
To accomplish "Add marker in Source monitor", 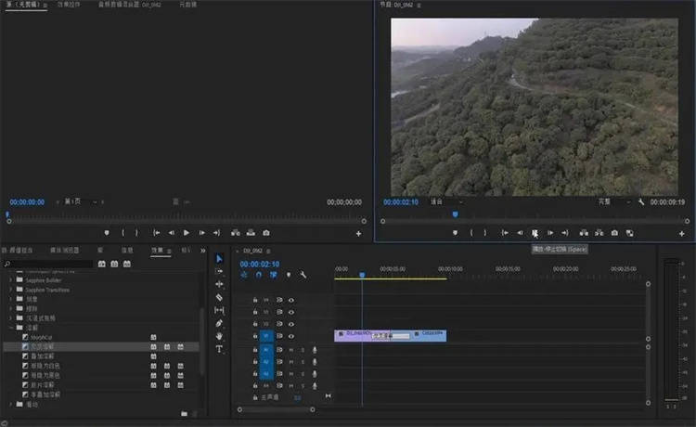I will pos(107,233).
